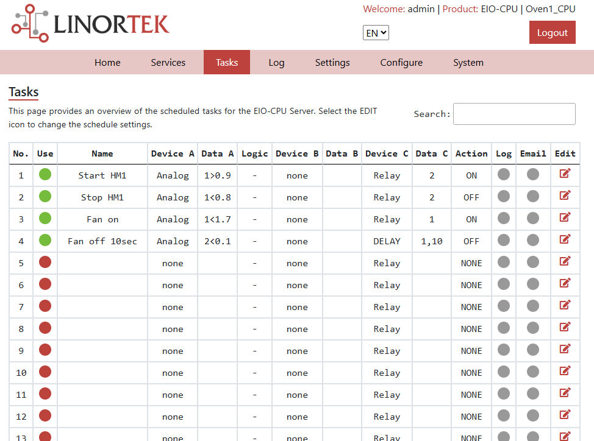Click Email indicator for Stop HM1 task
This screenshot has width=594, height=441.
tap(532, 196)
